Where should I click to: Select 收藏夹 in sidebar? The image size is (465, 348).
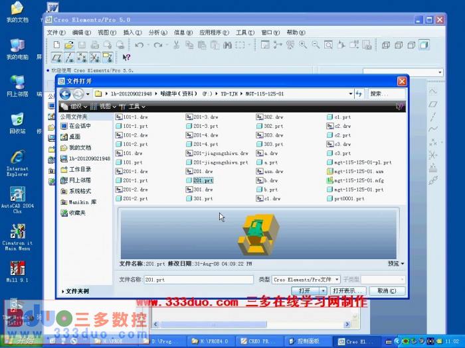[x=73, y=213]
